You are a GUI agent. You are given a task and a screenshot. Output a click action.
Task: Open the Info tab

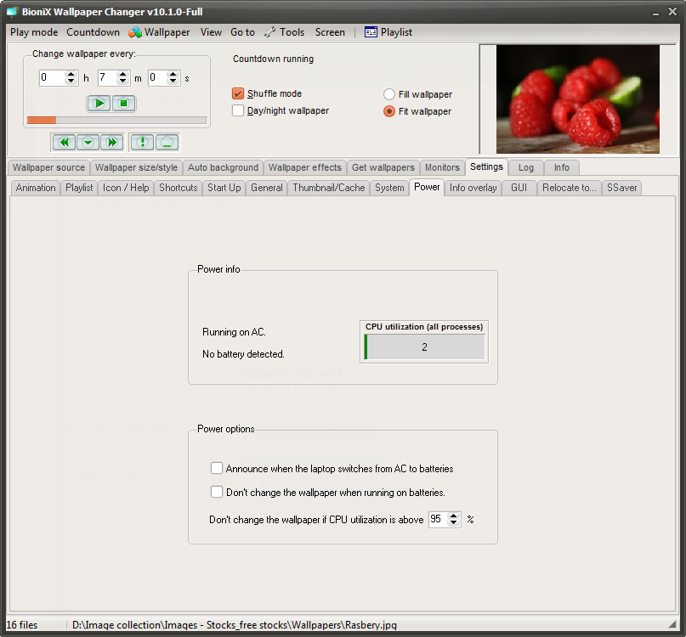pyautogui.click(x=562, y=168)
